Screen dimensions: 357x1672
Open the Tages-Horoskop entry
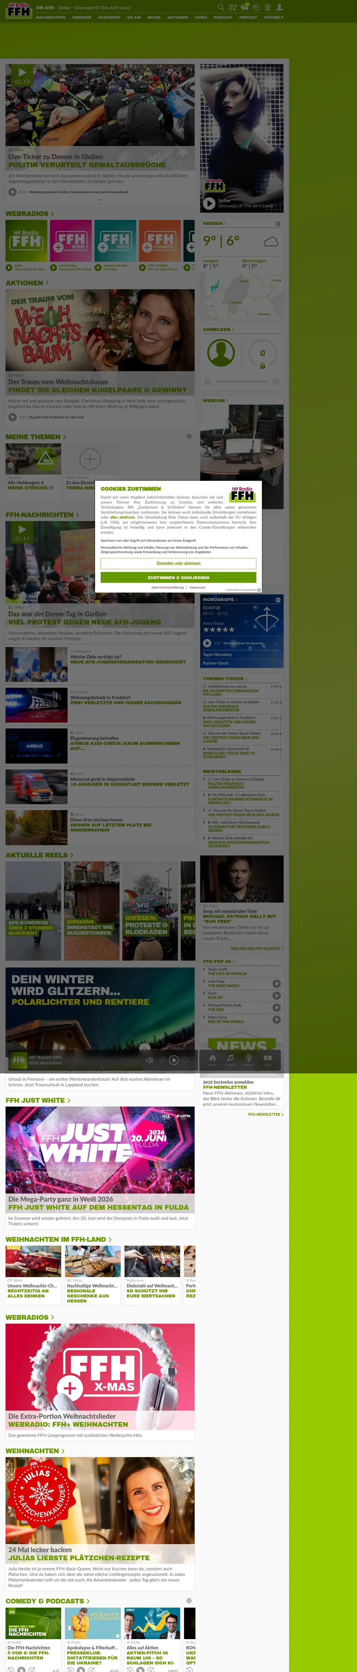coord(217,654)
